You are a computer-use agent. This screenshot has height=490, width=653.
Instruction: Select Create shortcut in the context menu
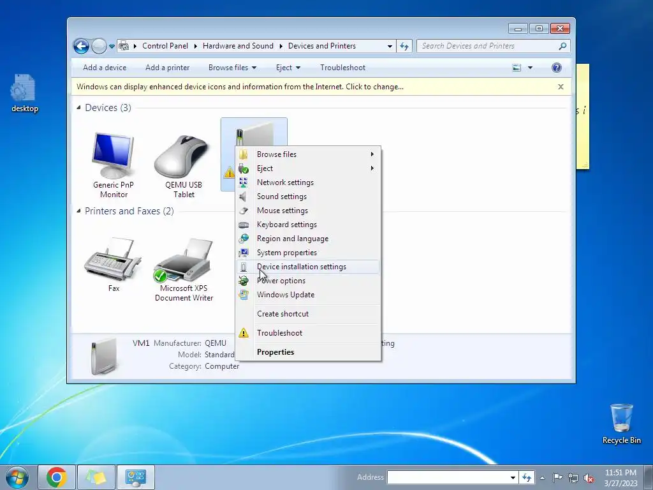pos(308,314)
